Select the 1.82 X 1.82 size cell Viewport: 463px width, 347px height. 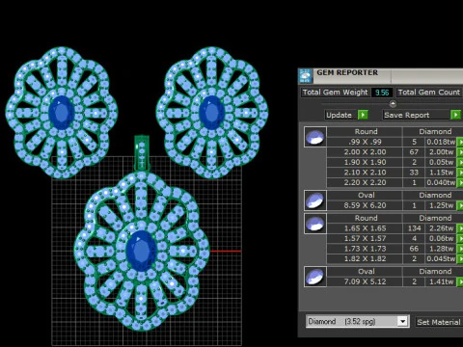[365, 259]
